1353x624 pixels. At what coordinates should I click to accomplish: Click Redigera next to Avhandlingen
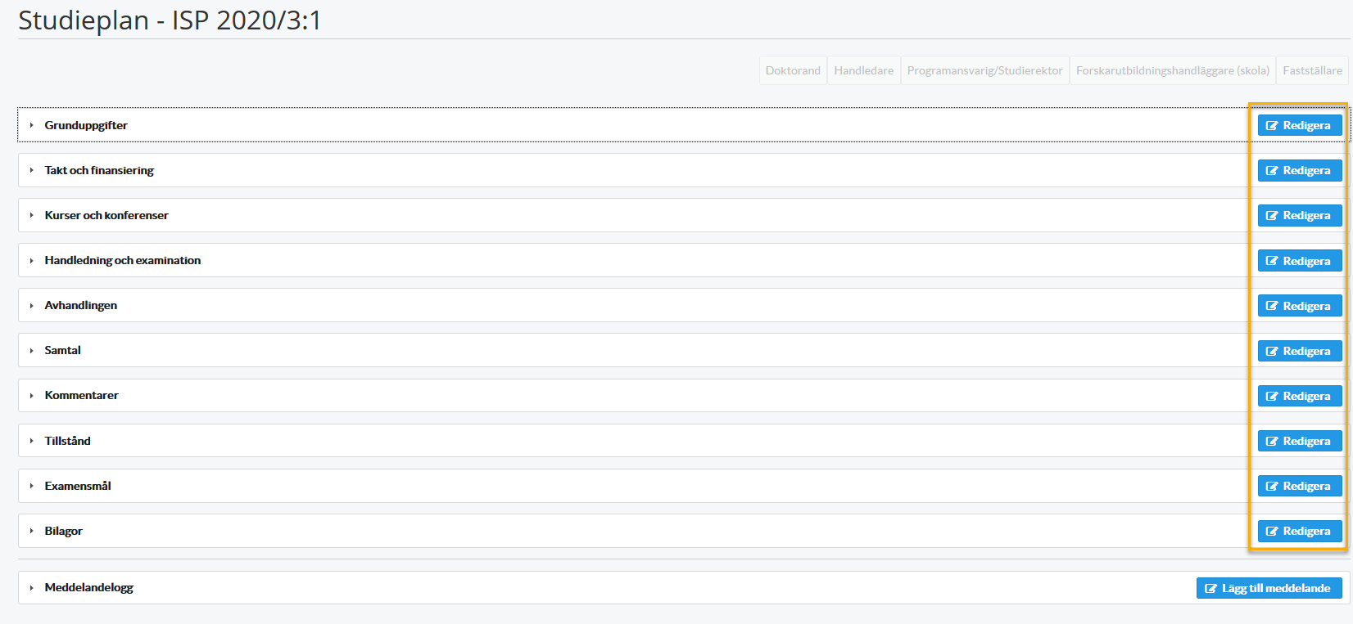[1300, 306]
